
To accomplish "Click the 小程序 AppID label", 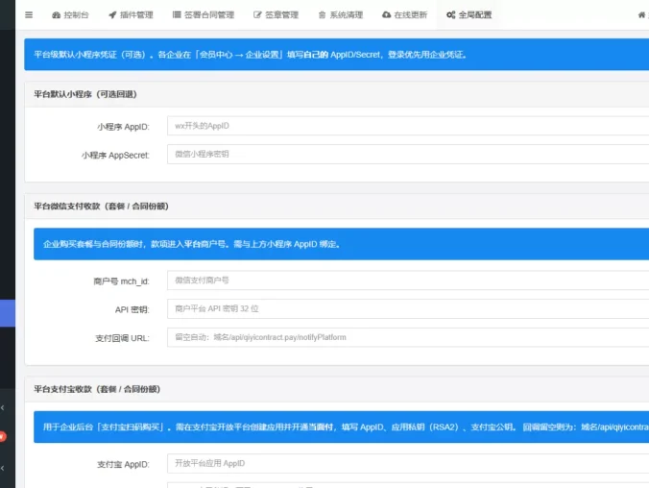I will [123, 127].
